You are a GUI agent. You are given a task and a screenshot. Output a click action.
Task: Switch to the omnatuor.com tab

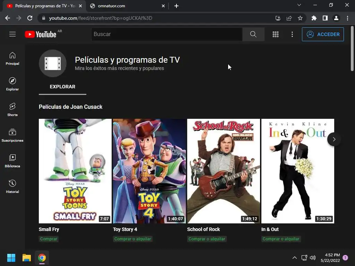point(127,6)
